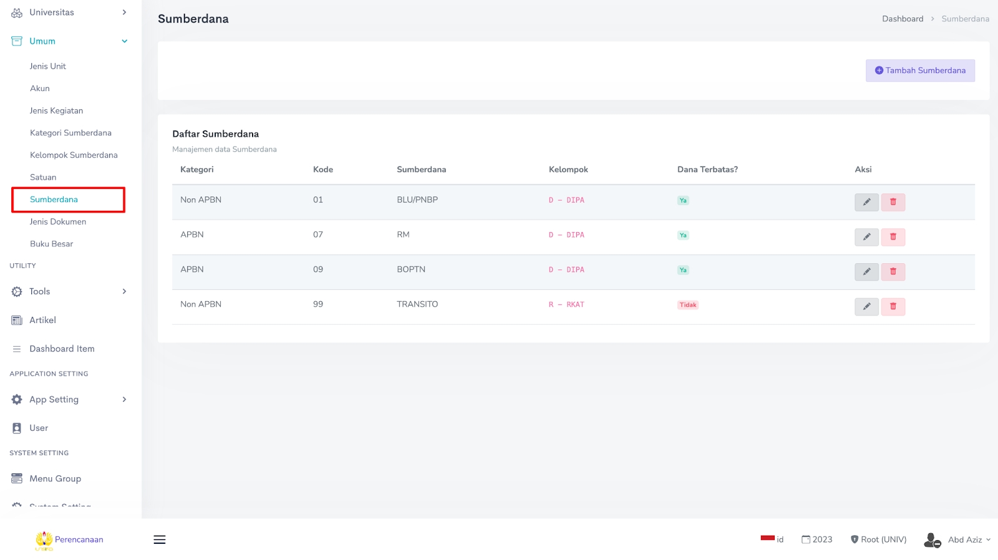Click Dashboard breadcrumb link

(x=903, y=19)
